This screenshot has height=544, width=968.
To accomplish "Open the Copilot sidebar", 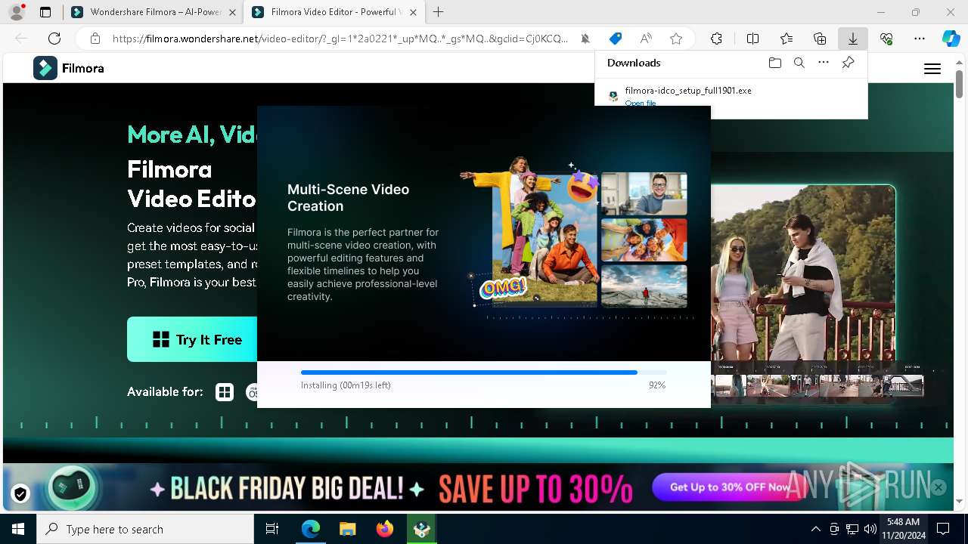I will tap(951, 39).
